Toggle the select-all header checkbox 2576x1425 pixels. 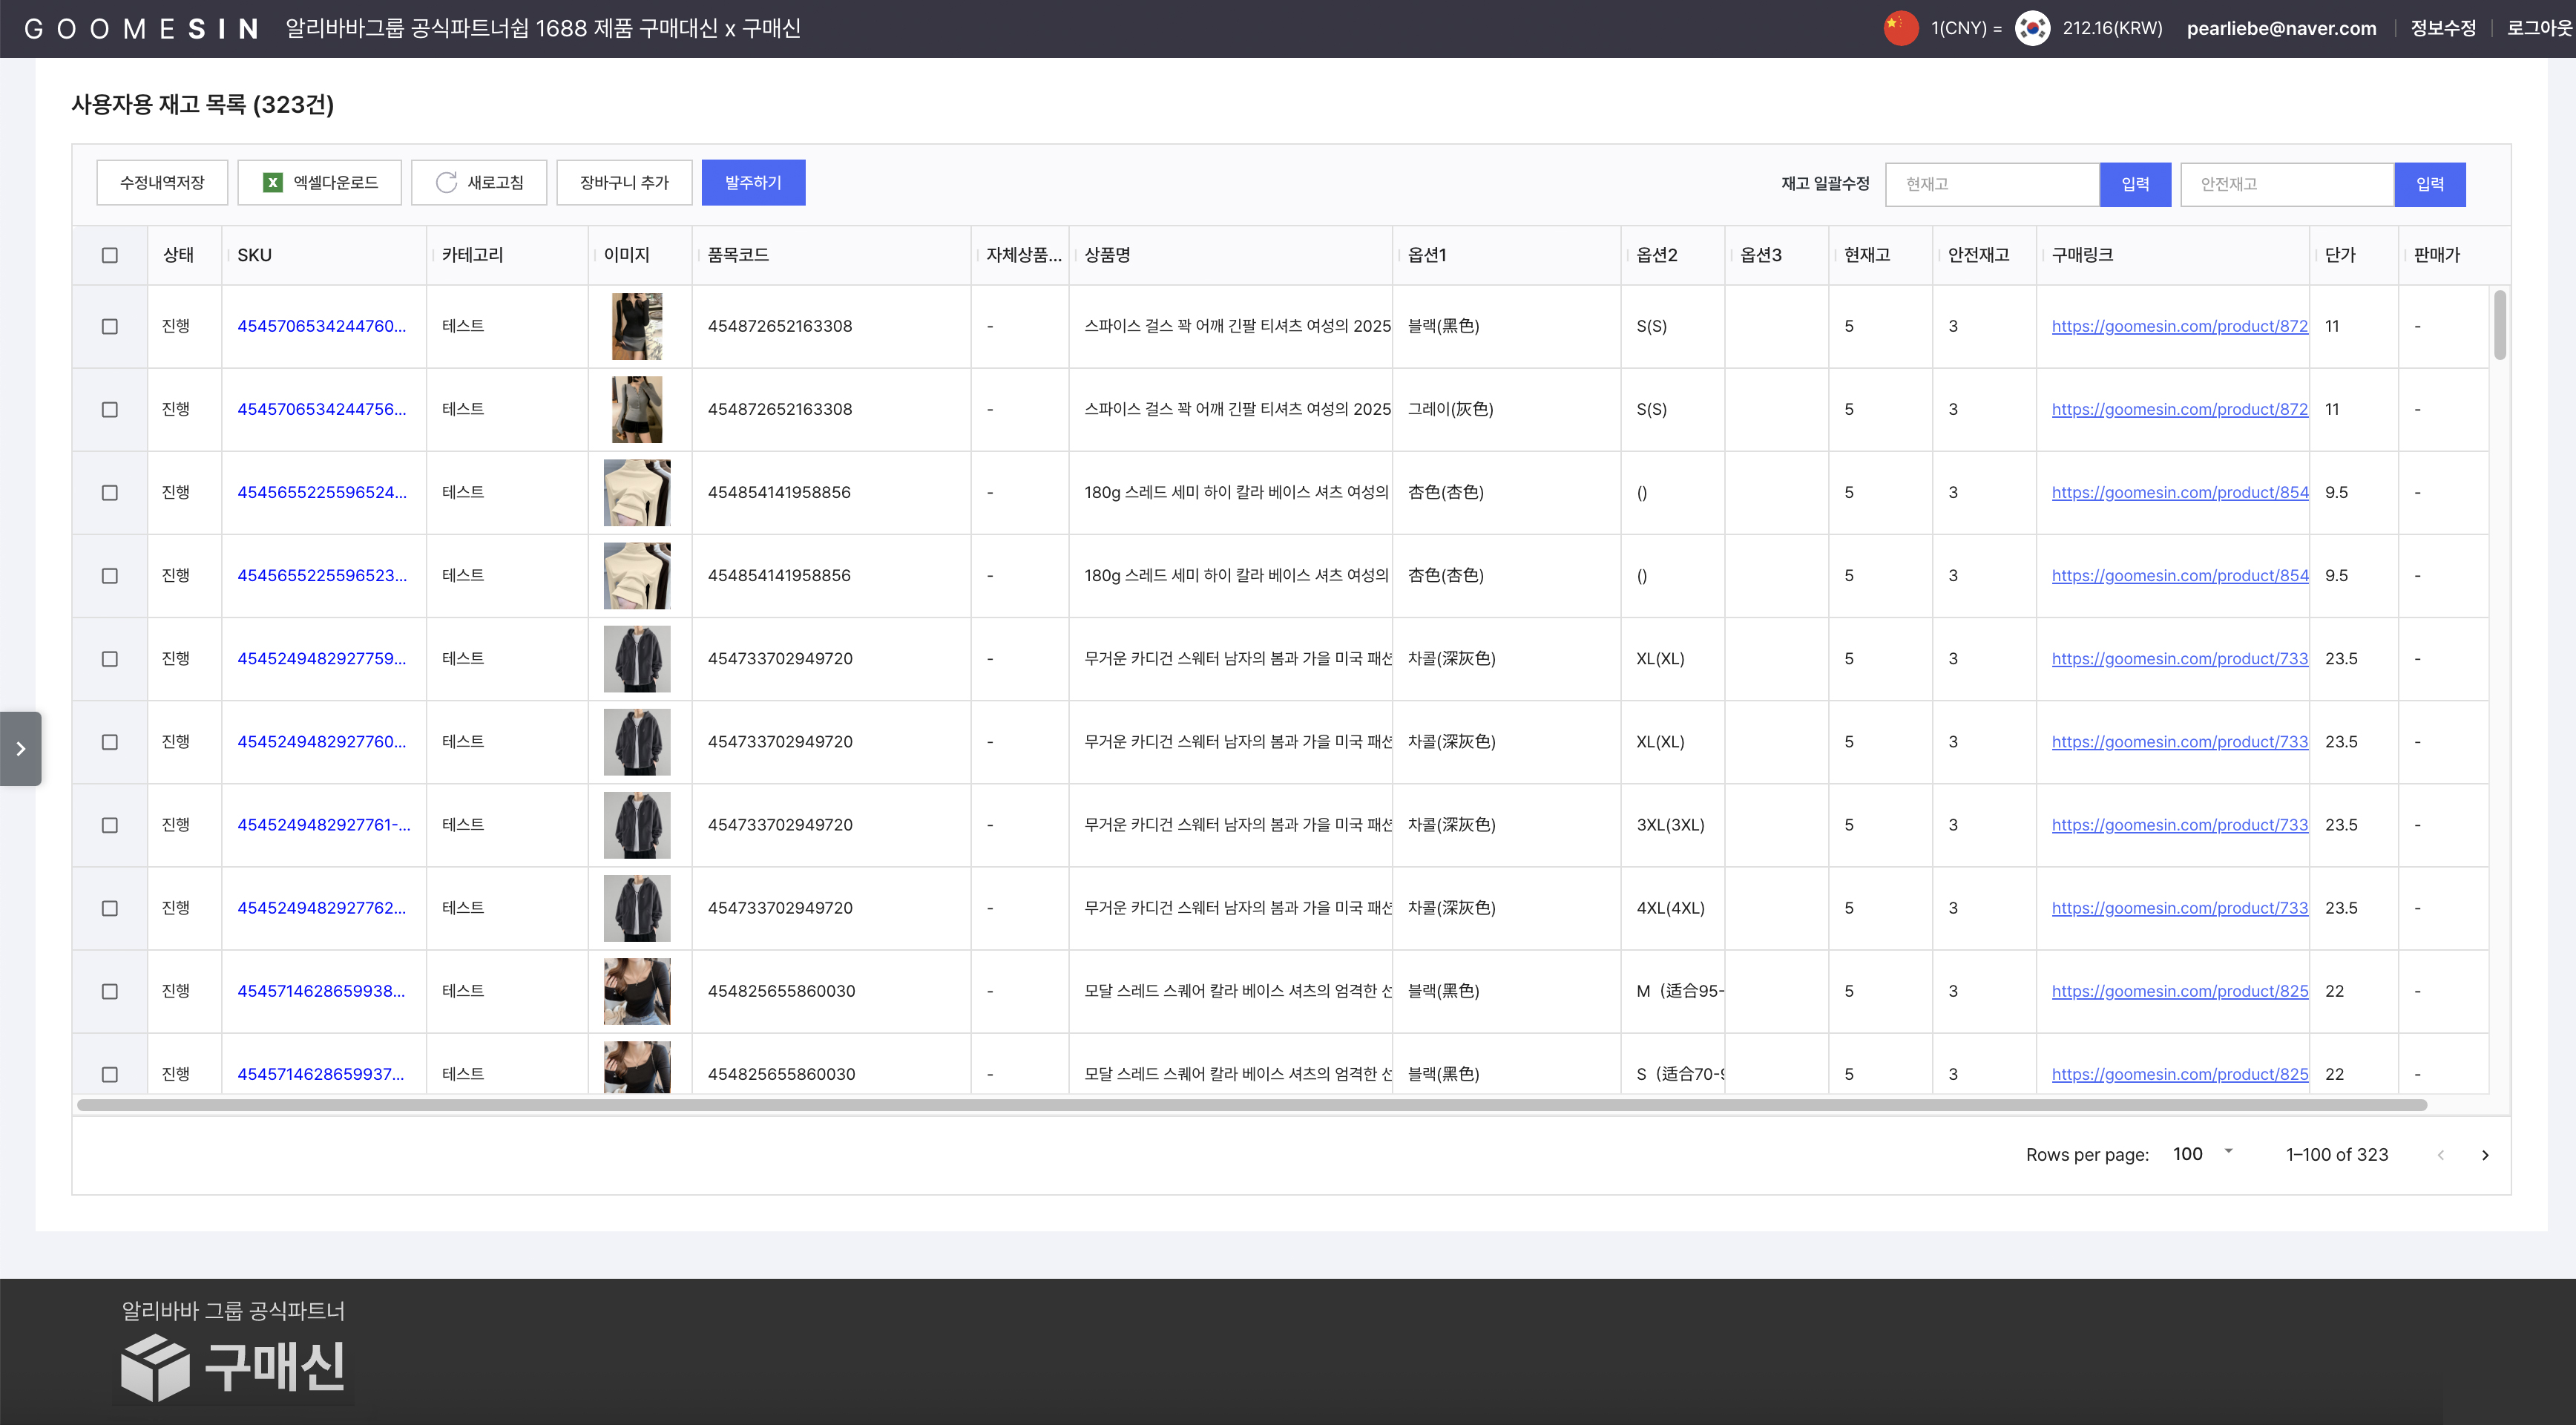[x=110, y=255]
